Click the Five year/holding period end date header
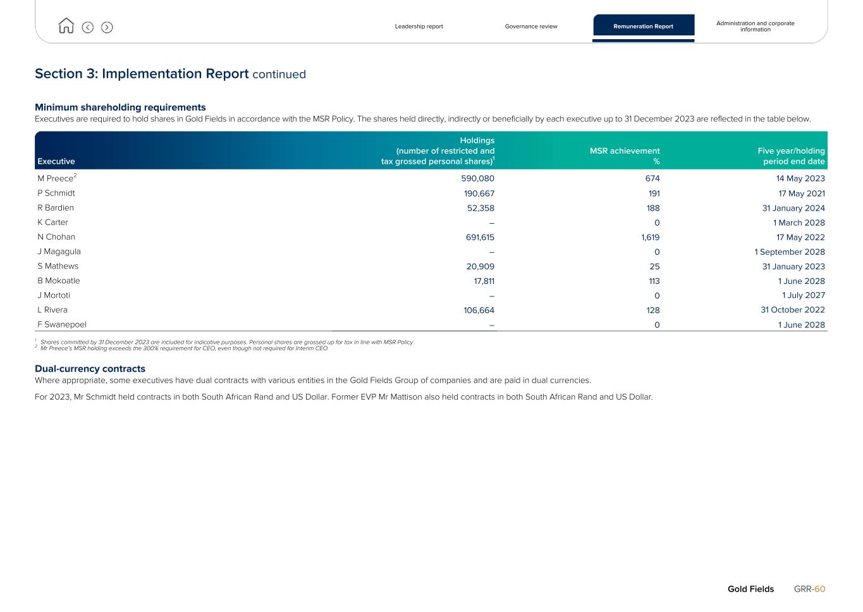Viewport: 863px width, 612px height. click(791, 156)
